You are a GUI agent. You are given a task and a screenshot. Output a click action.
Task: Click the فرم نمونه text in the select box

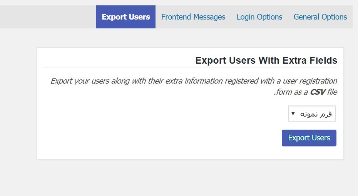[316, 114]
